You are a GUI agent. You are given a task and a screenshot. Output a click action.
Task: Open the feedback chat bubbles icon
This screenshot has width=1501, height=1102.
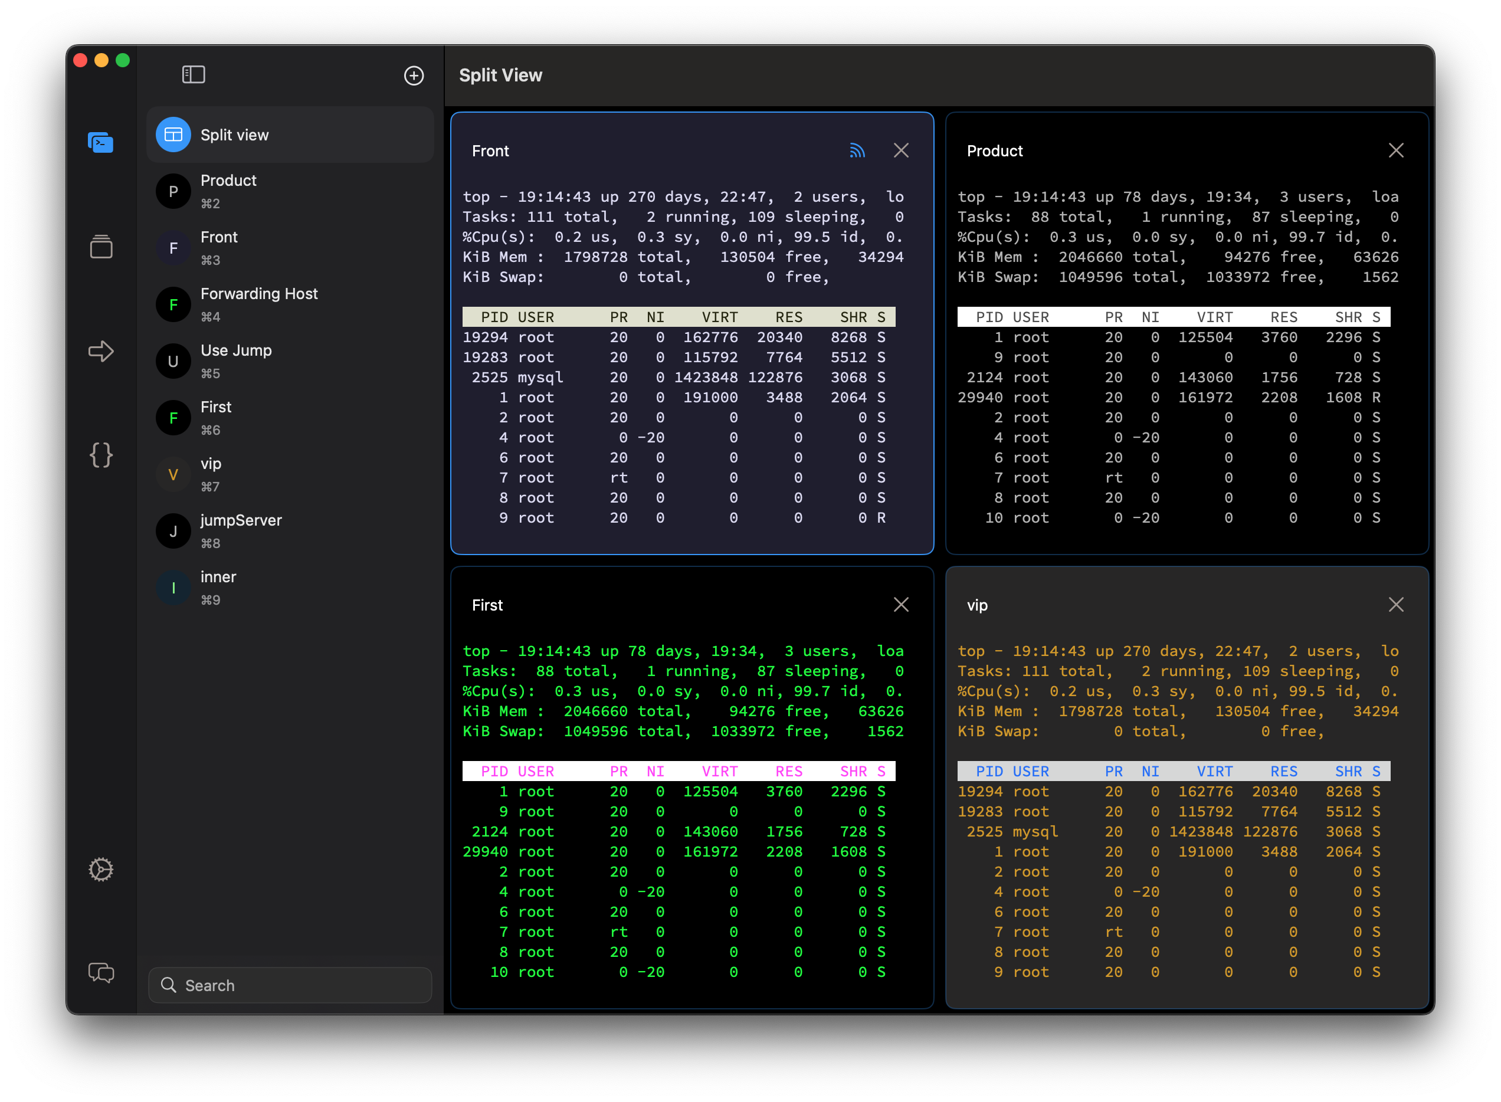(x=101, y=973)
